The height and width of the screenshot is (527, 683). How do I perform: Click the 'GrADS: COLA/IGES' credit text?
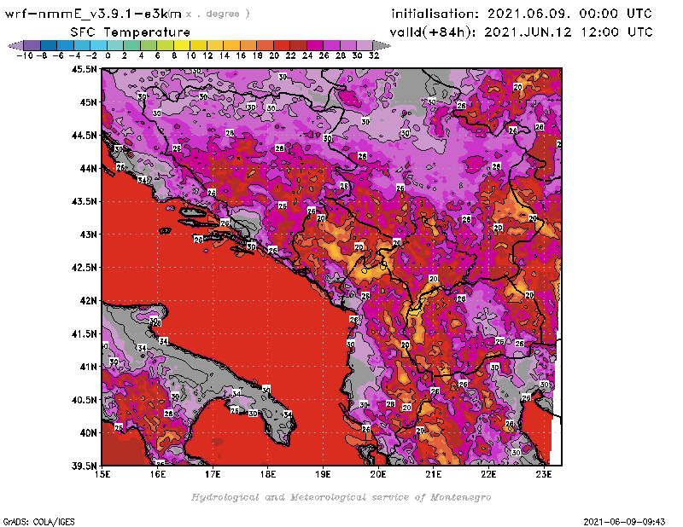point(38,522)
